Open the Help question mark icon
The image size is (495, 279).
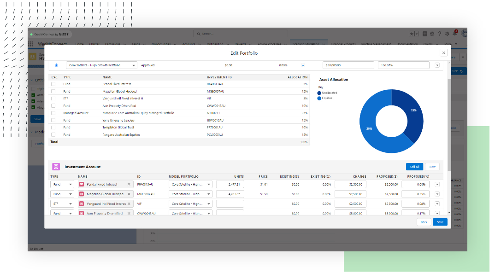439,34
